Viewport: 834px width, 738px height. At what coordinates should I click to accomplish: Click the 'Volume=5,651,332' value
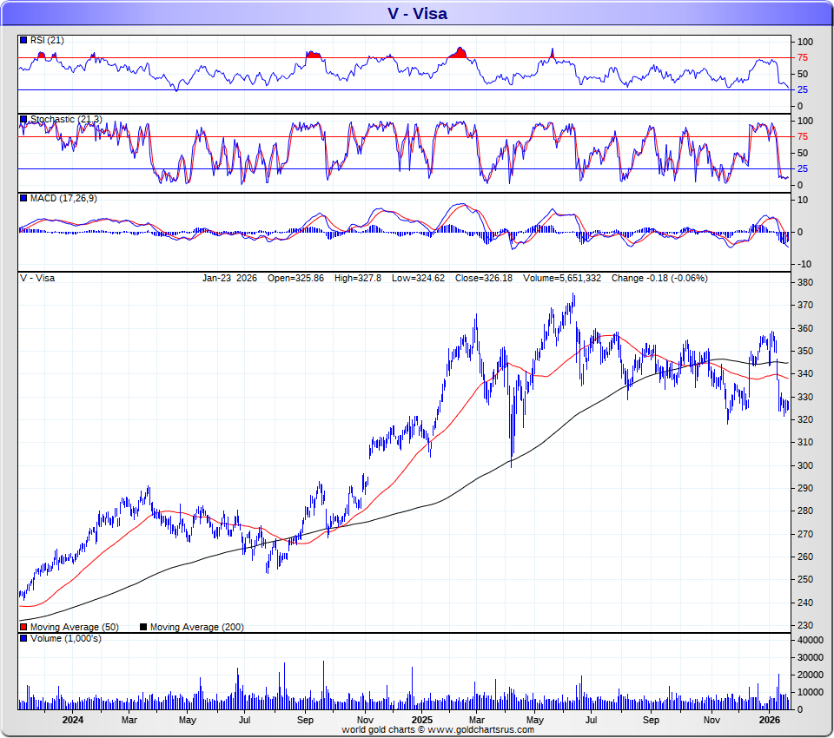[x=562, y=278]
